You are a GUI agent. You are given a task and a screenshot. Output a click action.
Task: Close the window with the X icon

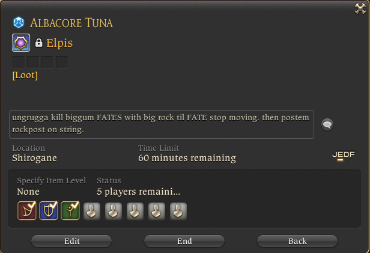pyautogui.click(x=360, y=9)
